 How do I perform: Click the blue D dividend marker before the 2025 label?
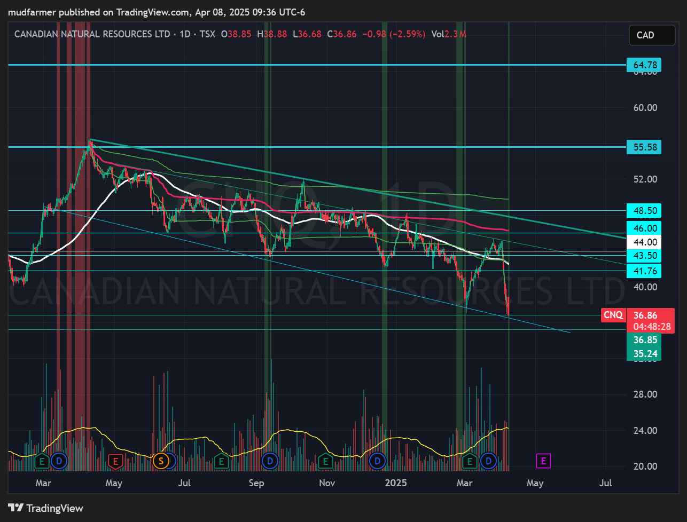tap(378, 461)
